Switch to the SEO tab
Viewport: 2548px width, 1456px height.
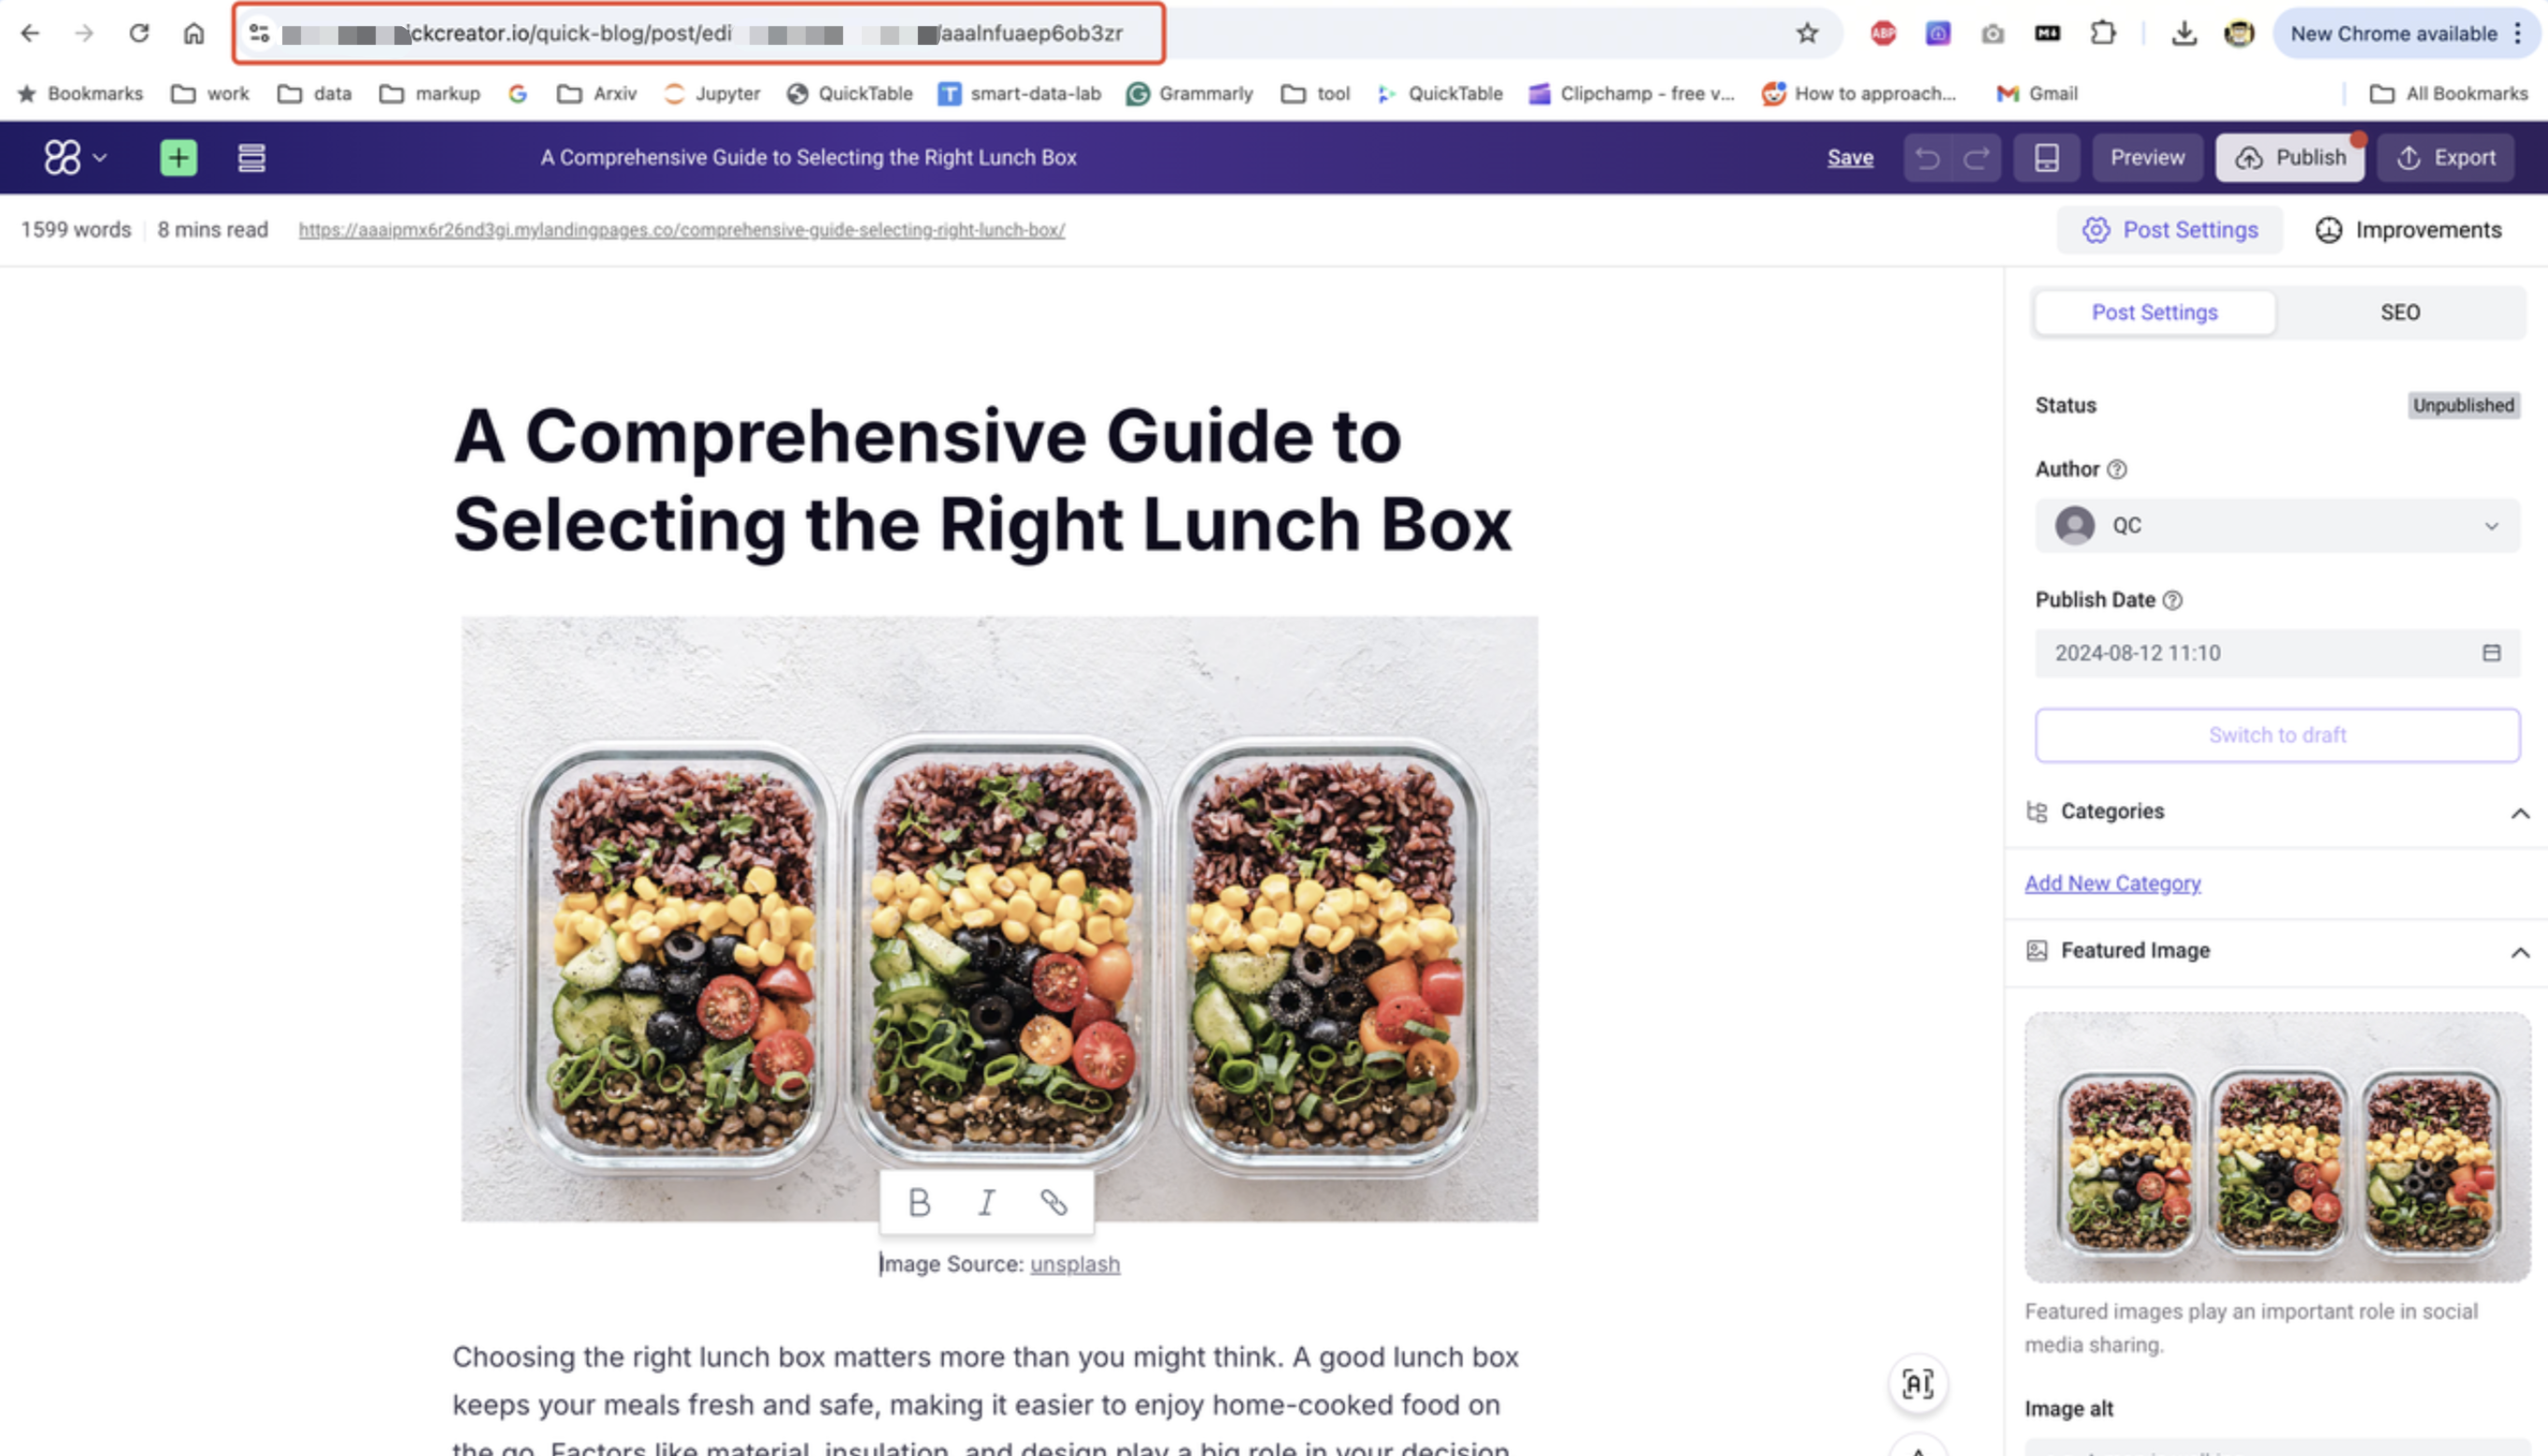pos(2399,311)
